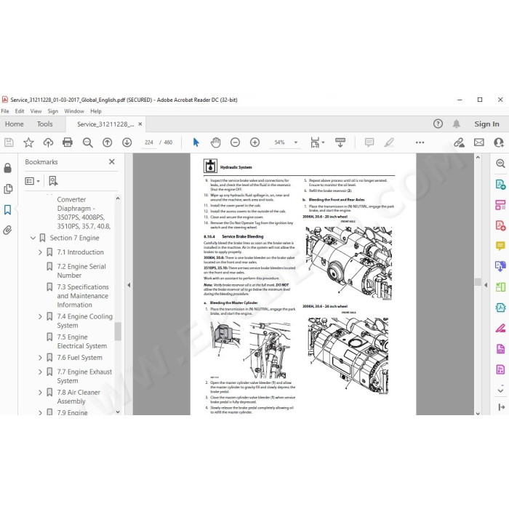This screenshot has width=509, height=509.
Task: Click the page number field showing 224
Action: pos(148,143)
